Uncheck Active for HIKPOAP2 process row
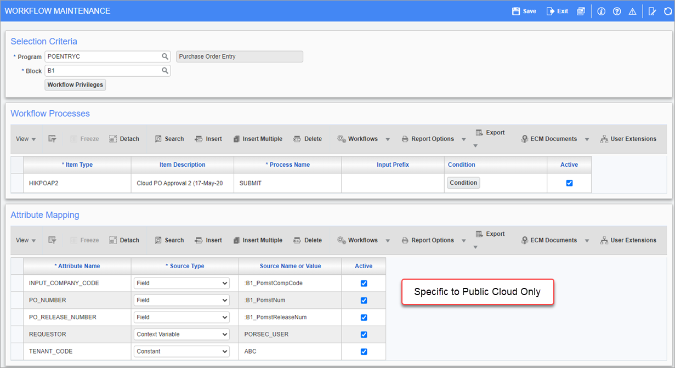The image size is (675, 368). [x=569, y=183]
